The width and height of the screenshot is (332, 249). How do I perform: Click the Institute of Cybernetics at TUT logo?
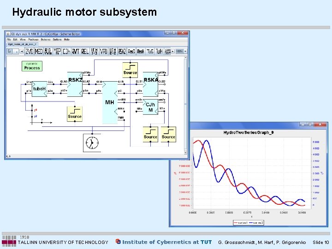pyautogui.click(x=164, y=242)
